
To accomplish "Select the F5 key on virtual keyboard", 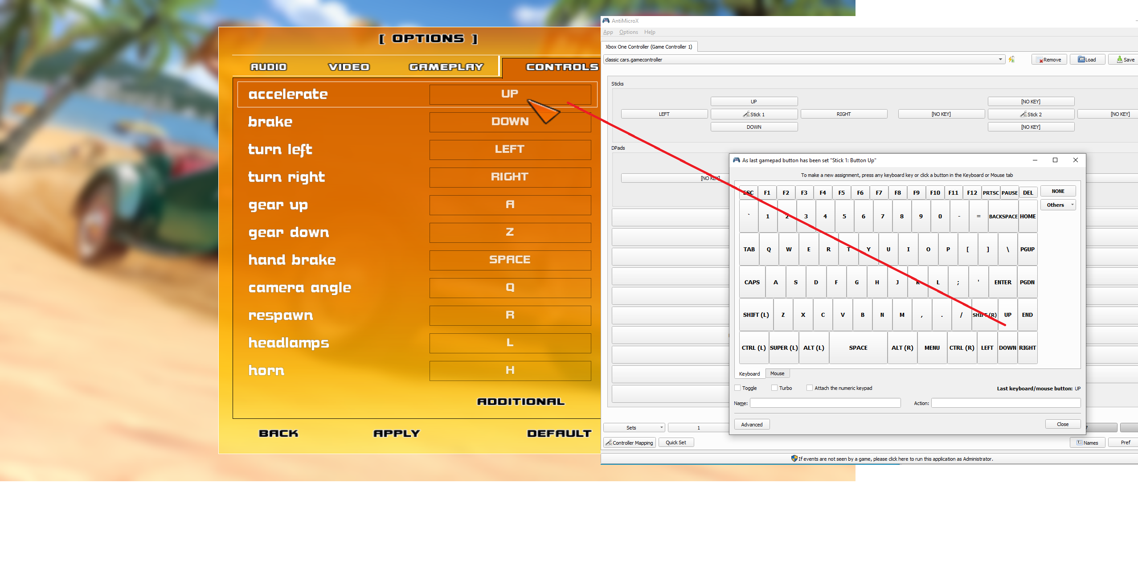I will tap(841, 192).
